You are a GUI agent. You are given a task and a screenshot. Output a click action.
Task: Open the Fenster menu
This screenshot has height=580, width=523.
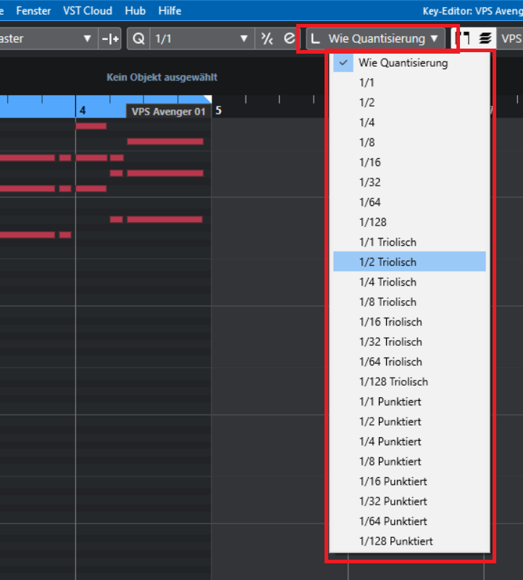(33, 11)
